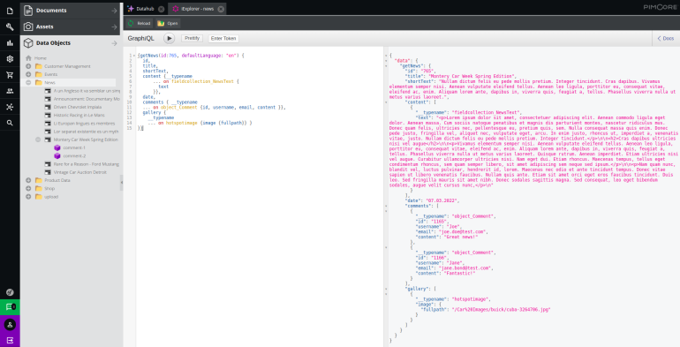This screenshot has height=347, width=680.
Task: Click the Open button
Action: (x=168, y=23)
